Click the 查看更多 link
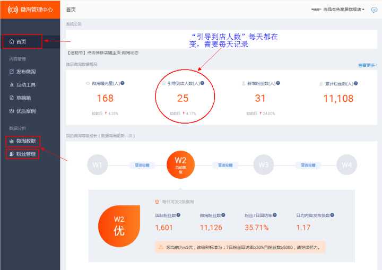Screen dimensions: 382x270 (367, 65)
